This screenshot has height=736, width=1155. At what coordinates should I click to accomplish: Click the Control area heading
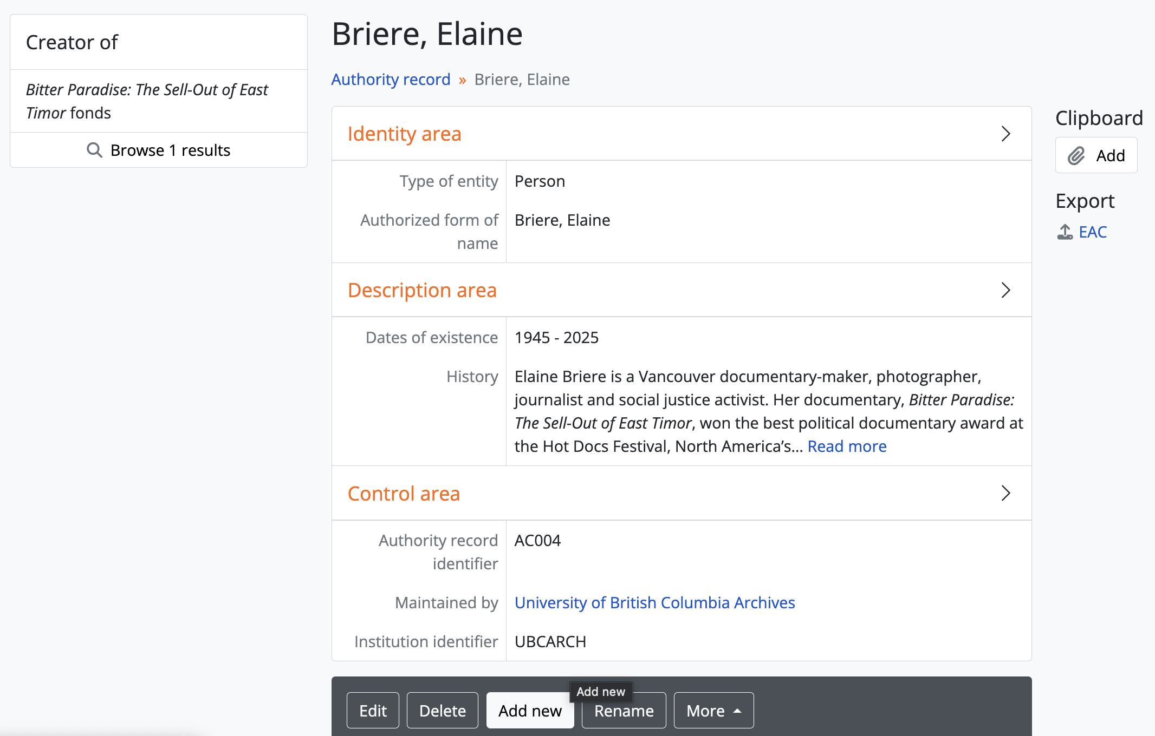[404, 494]
